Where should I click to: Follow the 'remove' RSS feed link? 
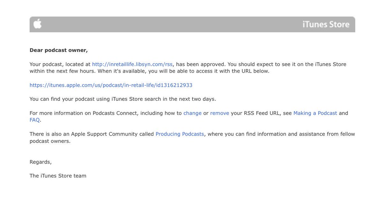coord(220,113)
